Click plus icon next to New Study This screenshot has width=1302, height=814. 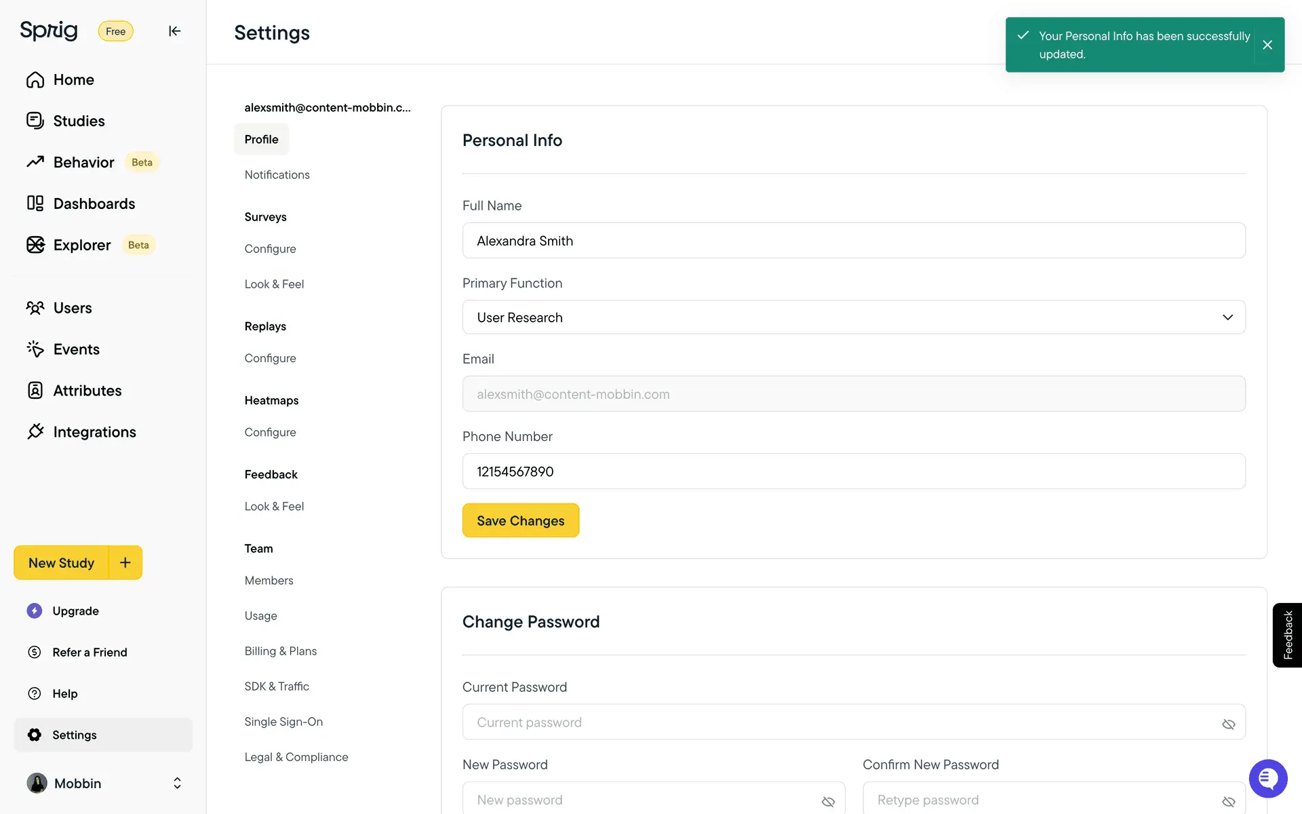point(125,562)
